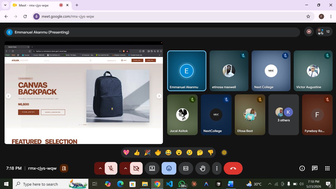Screen dimensions: 336x189
Task: Click the Fyneboy participant tile
Action: (317, 115)
